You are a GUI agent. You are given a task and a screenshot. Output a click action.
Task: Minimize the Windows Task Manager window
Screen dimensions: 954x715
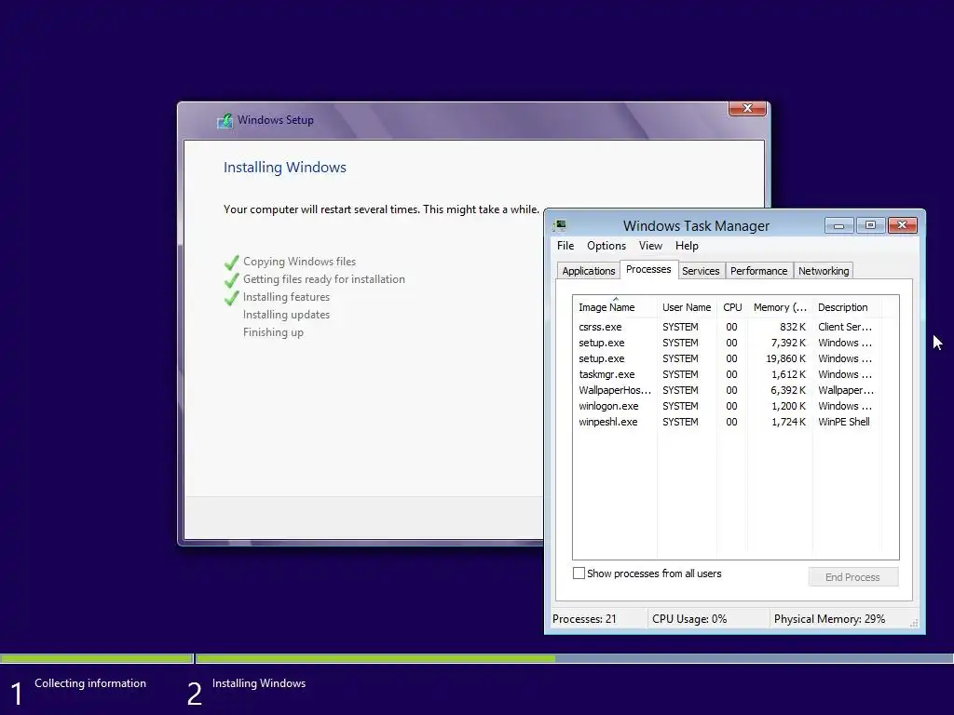pyautogui.click(x=839, y=225)
